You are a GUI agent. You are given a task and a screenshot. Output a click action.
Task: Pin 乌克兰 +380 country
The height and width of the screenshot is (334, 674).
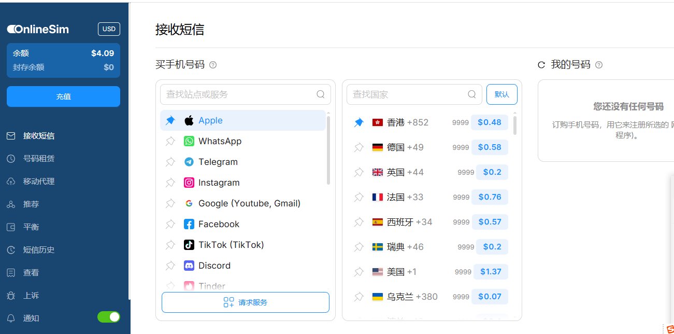358,297
